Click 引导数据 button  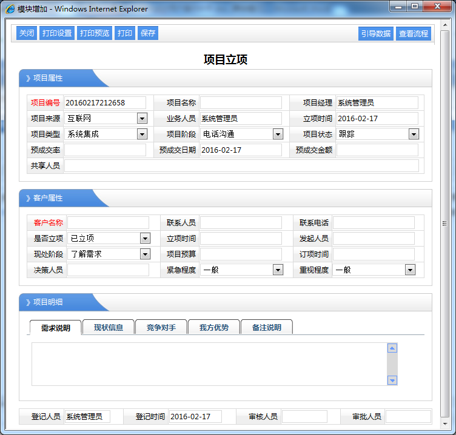(x=376, y=34)
